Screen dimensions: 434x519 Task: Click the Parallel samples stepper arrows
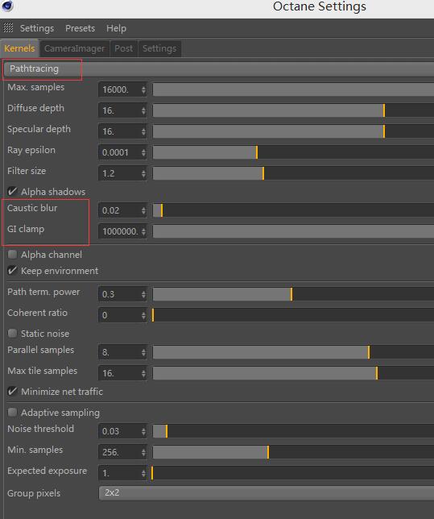143,352
